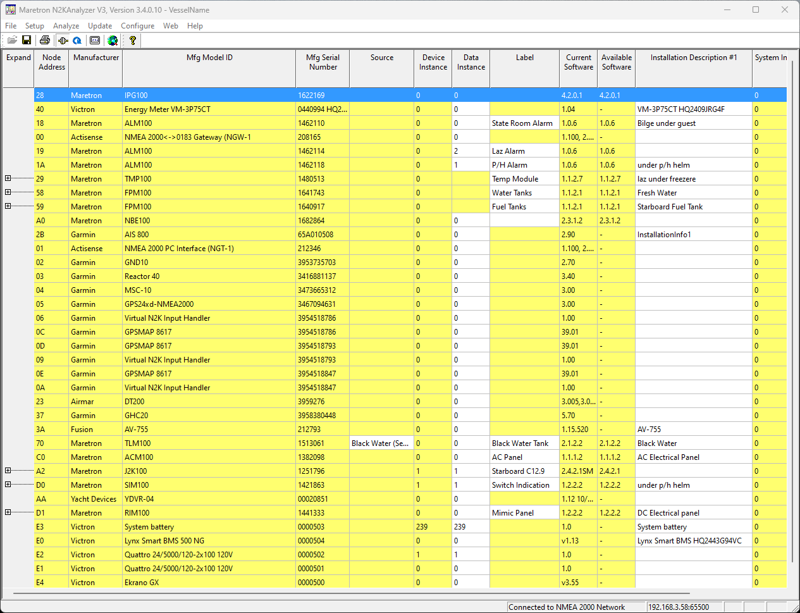Click the Laz Alarm label cell
This screenshot has height=613, width=800.
[x=525, y=151]
